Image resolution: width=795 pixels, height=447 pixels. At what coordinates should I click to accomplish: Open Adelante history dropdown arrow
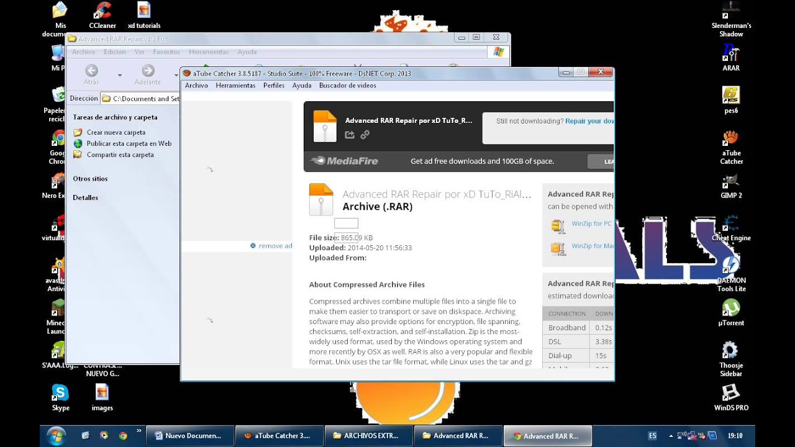click(176, 75)
